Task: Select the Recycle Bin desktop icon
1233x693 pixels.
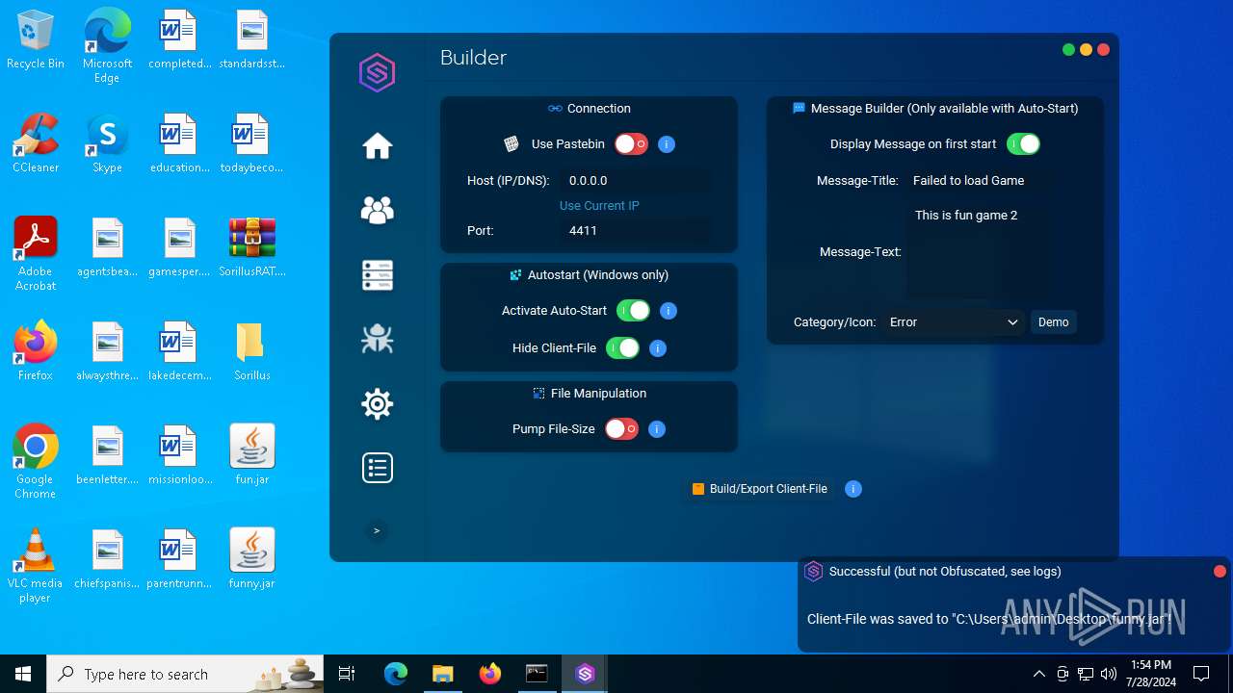Action: (36, 40)
